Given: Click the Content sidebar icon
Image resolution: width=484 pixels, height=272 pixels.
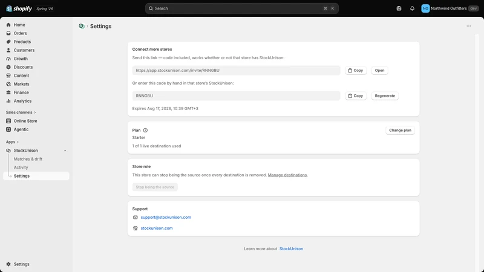Looking at the screenshot, I should point(8,76).
